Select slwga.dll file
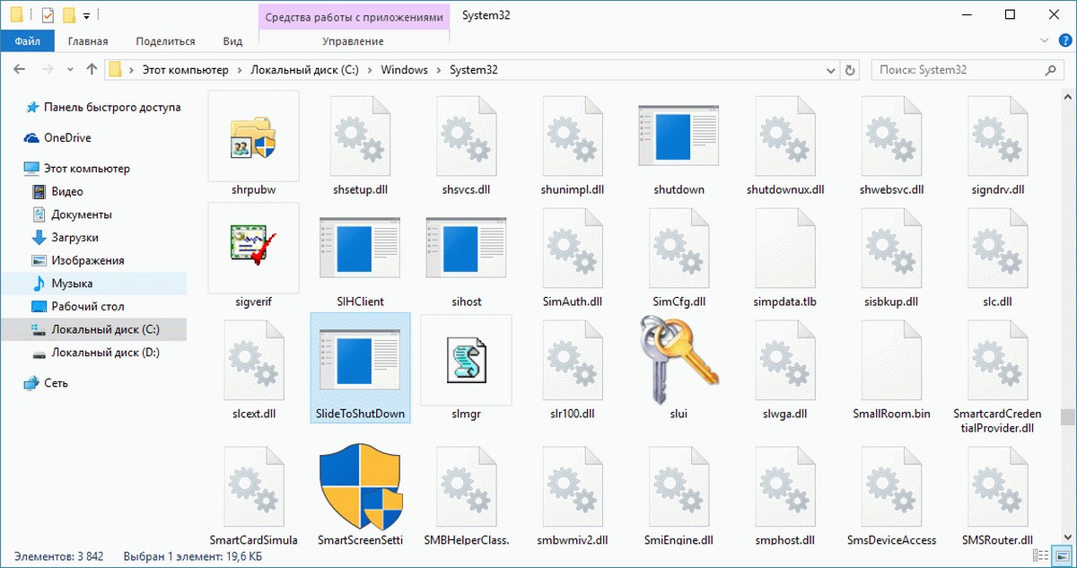1077x568 pixels. pos(785,361)
